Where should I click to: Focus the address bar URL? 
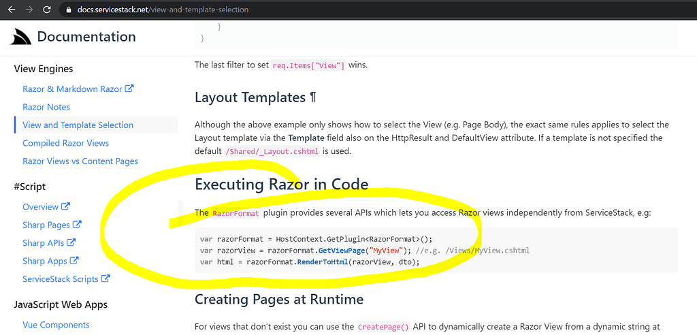(x=163, y=10)
